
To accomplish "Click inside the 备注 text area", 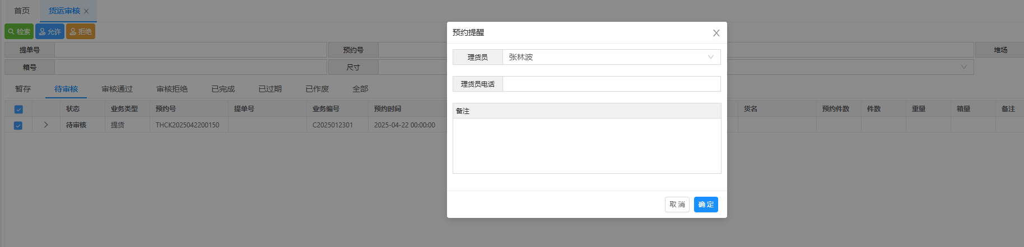I will (587, 145).
